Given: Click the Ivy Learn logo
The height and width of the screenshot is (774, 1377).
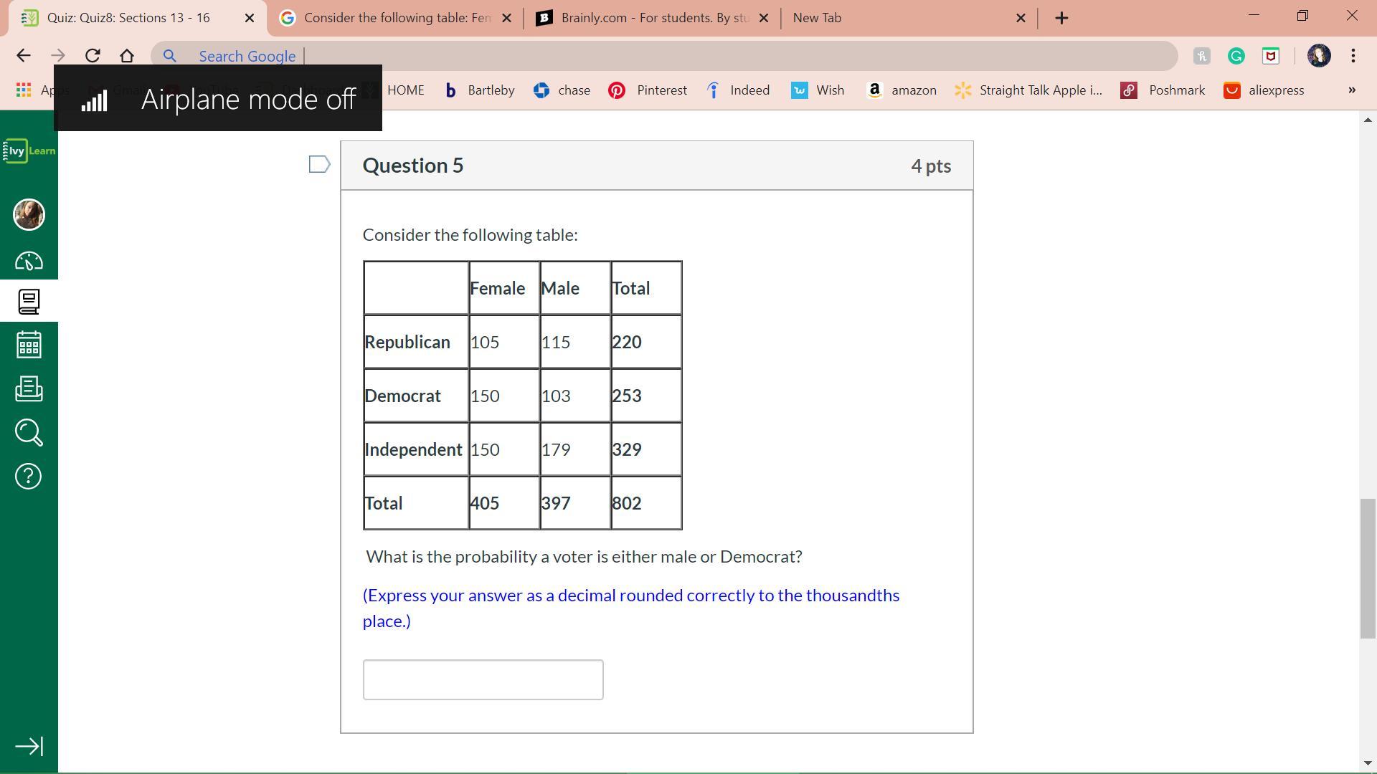Looking at the screenshot, I should [29, 150].
